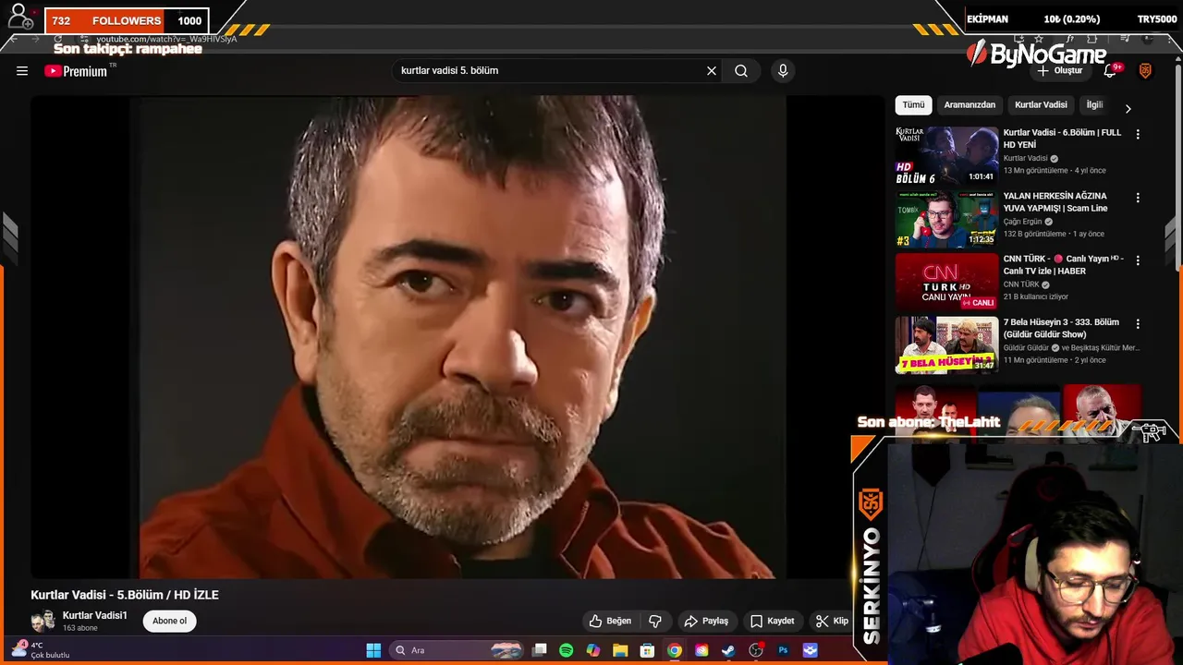
Task: Open Copilot from the taskbar
Action: point(593,650)
